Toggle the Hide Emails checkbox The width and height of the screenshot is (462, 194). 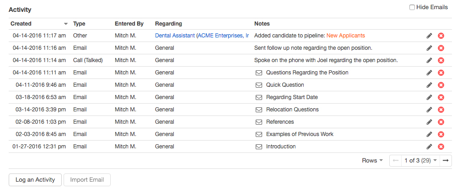point(412,7)
